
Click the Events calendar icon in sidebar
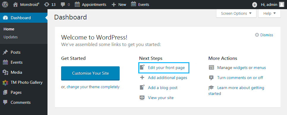(5, 62)
